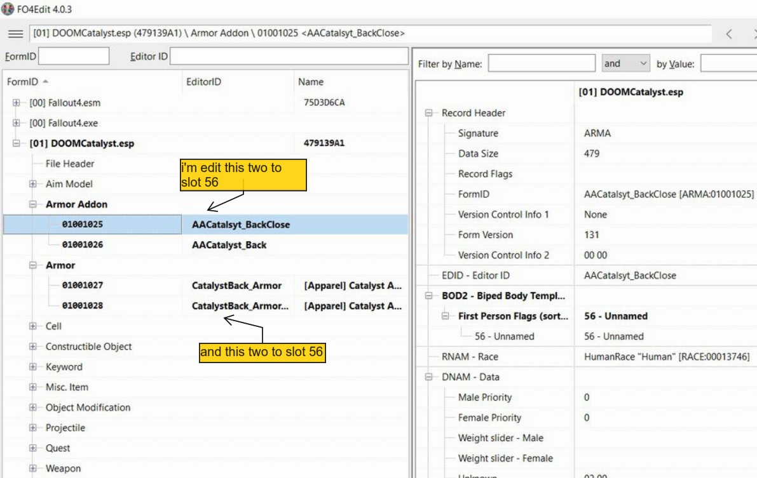Click the record path address bar
757x478 pixels.
coord(370,33)
